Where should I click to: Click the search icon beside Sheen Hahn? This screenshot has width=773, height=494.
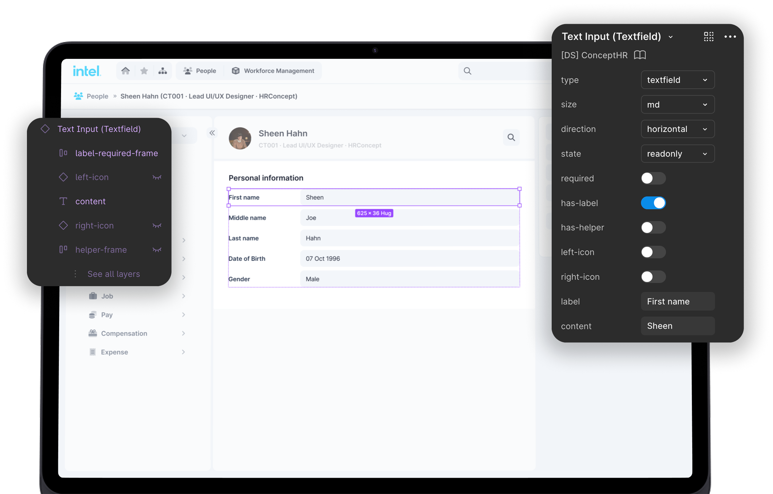pyautogui.click(x=511, y=137)
